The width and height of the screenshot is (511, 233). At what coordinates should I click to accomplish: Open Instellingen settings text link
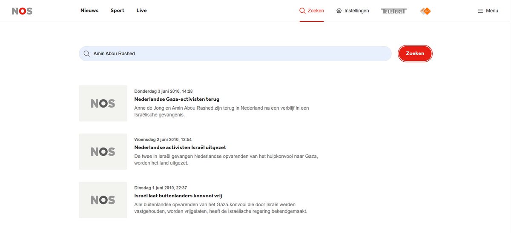tap(357, 11)
